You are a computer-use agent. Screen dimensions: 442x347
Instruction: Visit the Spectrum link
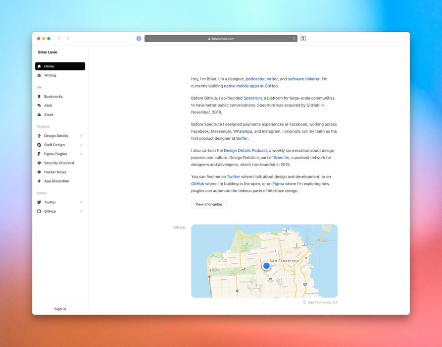point(252,98)
